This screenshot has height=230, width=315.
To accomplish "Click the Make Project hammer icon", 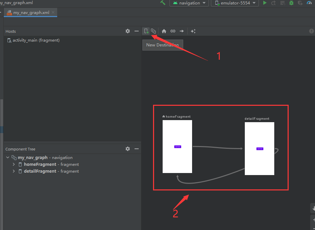I will coord(163,3).
